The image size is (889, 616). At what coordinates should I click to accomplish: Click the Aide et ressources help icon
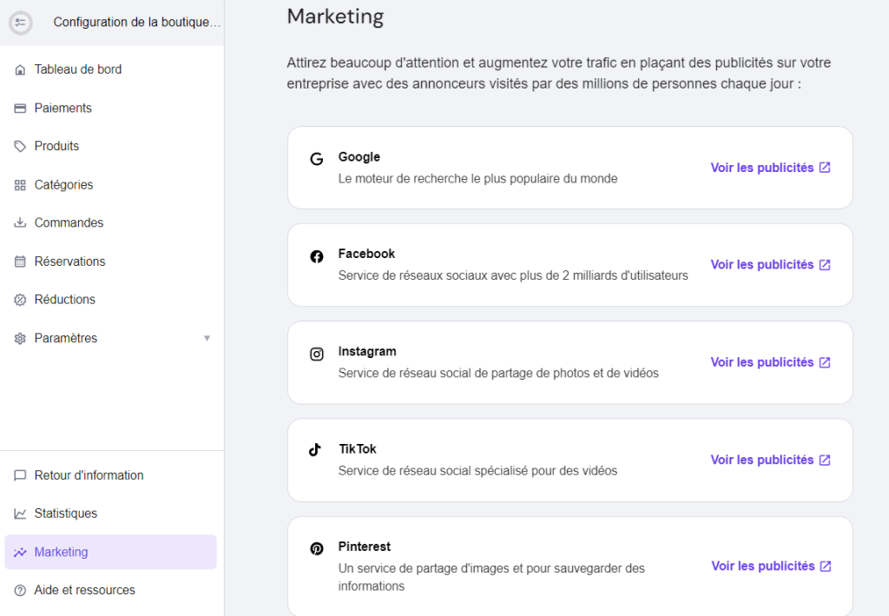[20, 591]
